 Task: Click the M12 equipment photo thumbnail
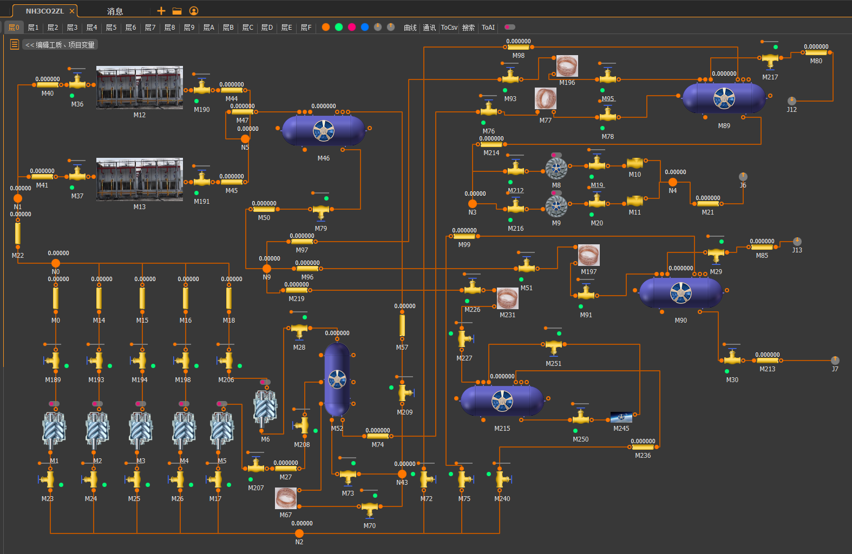[x=140, y=88]
